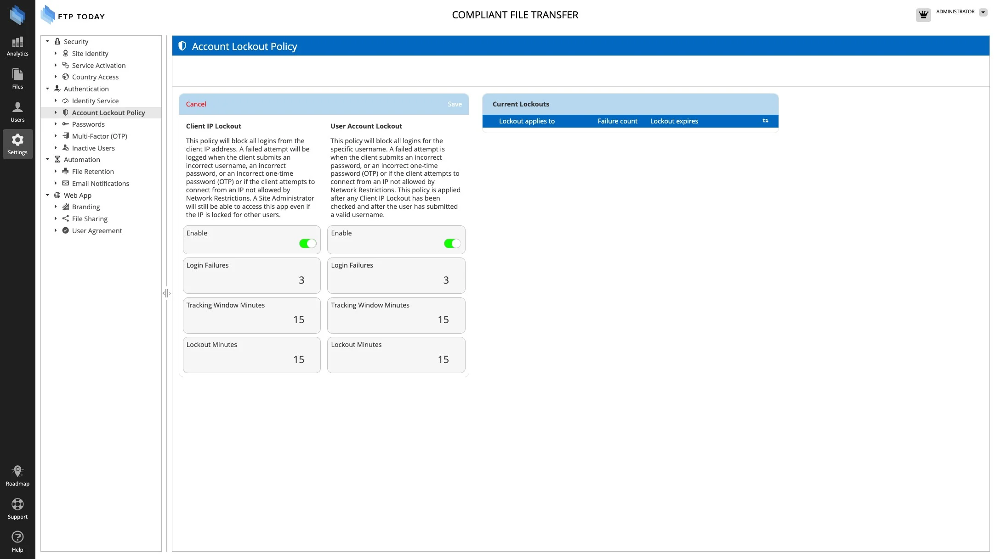995x559 pixels.
Task: Refresh the Current Lockouts list
Action: click(x=765, y=121)
